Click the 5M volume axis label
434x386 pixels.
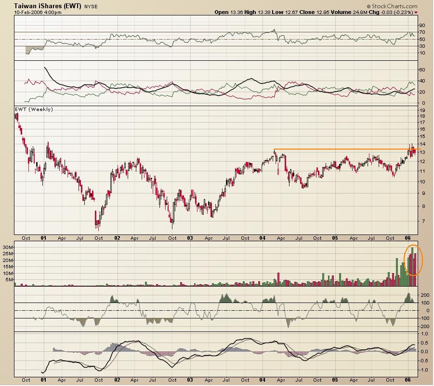click(9, 280)
